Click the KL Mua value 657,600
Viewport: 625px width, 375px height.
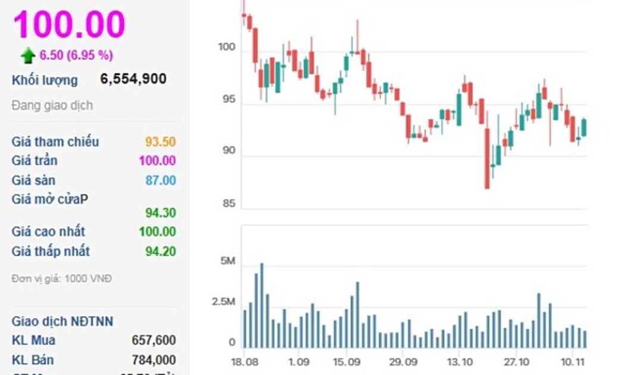click(x=154, y=340)
